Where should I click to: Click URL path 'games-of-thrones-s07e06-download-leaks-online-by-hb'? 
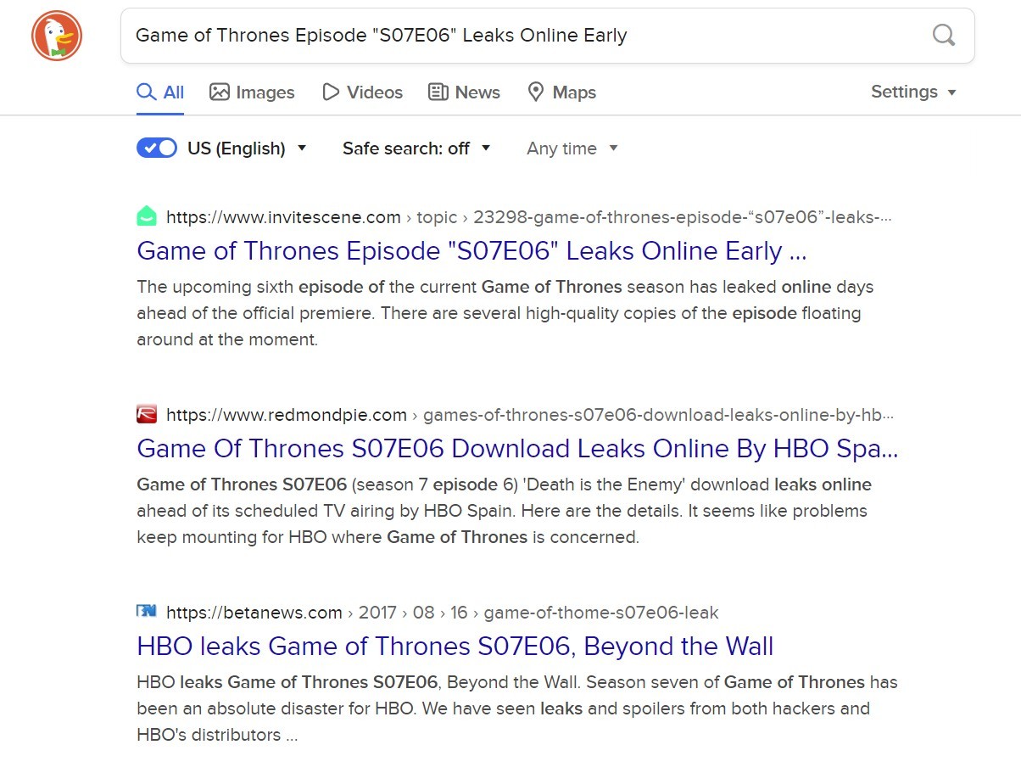(x=658, y=415)
